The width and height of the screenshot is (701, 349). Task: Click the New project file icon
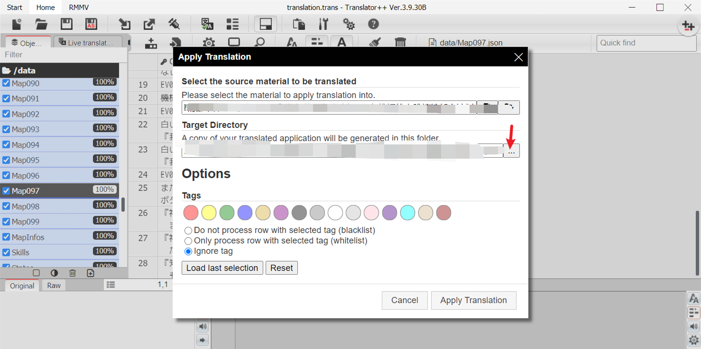click(x=17, y=24)
